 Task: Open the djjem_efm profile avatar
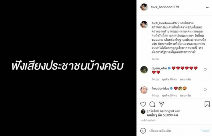(x=144, y=70)
